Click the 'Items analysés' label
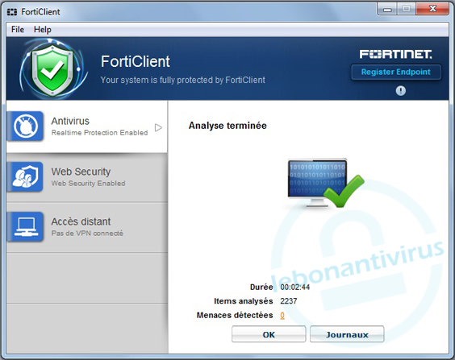455x360 pixels. tap(243, 301)
